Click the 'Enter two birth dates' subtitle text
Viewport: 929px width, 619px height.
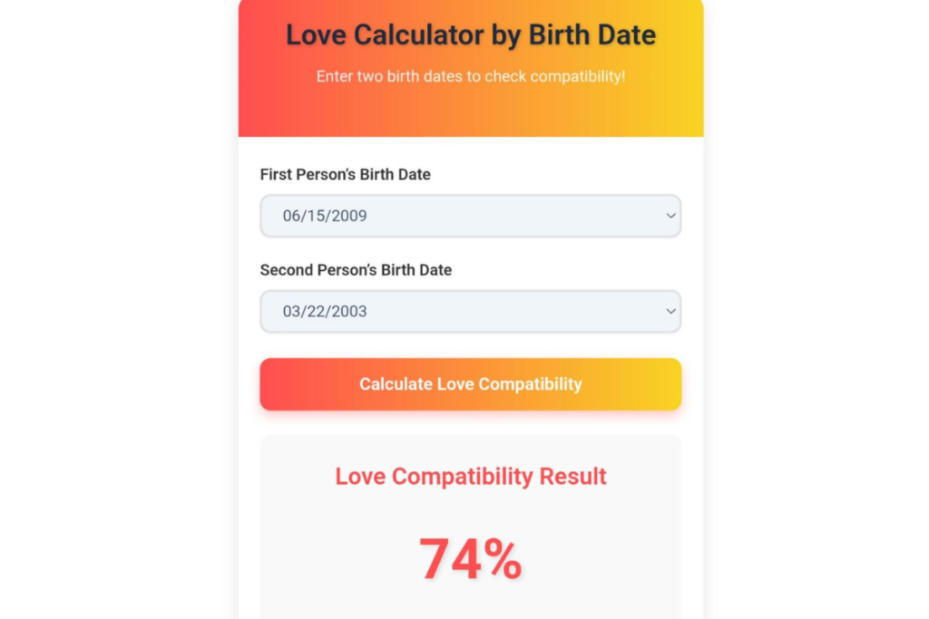(x=470, y=76)
